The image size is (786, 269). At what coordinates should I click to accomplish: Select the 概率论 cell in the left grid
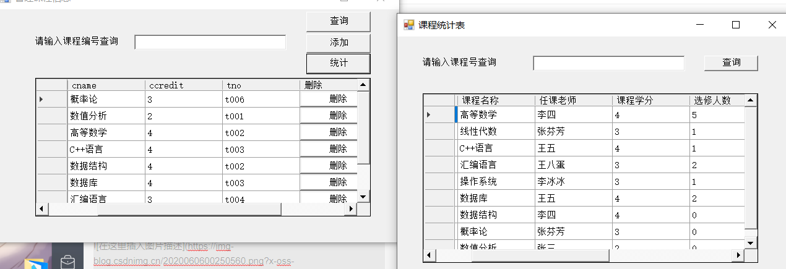[106, 99]
